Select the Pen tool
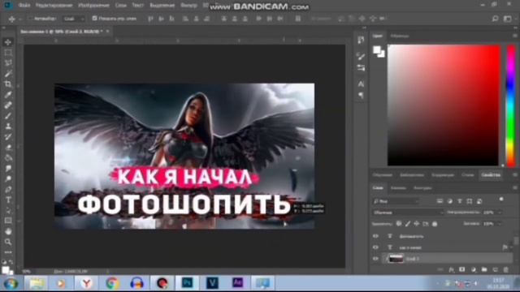This screenshot has width=520, height=292. [x=8, y=189]
